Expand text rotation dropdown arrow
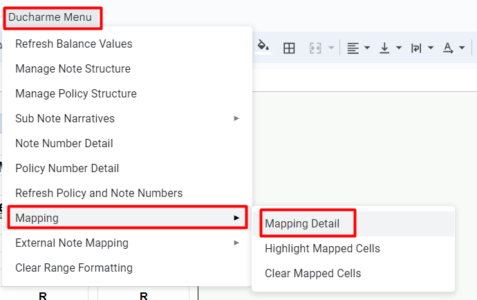The image size is (477, 300). pyautogui.click(x=462, y=48)
